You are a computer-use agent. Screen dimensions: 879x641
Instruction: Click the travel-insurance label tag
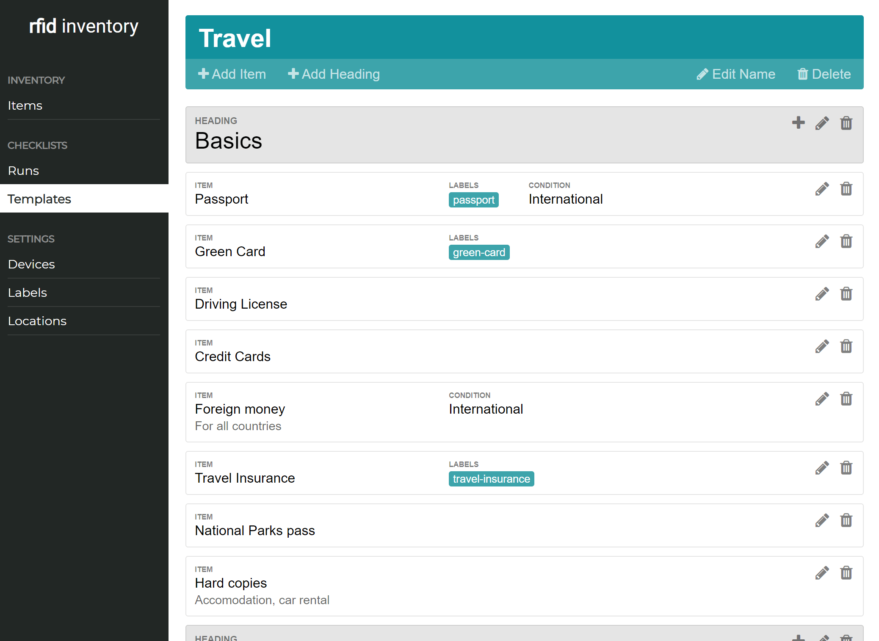pyautogui.click(x=491, y=479)
